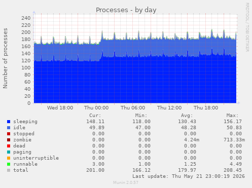This screenshot has height=188, width=252.
Task: Click the 'sleeping' legend label
Action: click(25, 122)
